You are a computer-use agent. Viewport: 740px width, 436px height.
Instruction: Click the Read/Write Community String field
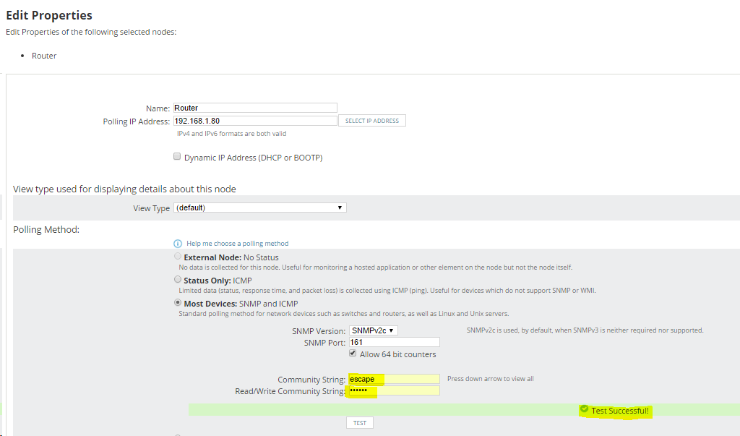pyautogui.click(x=393, y=390)
